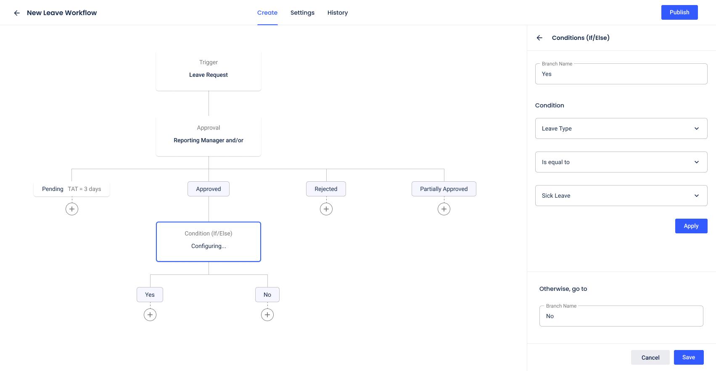The height and width of the screenshot is (371, 716).
Task: Open the History tab
Action: (x=338, y=13)
